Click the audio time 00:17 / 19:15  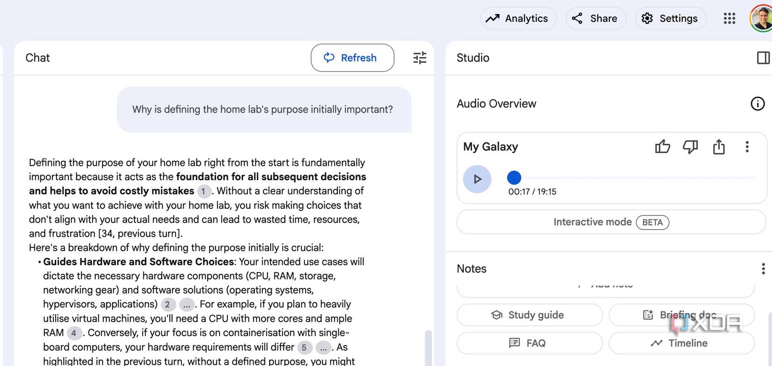532,192
